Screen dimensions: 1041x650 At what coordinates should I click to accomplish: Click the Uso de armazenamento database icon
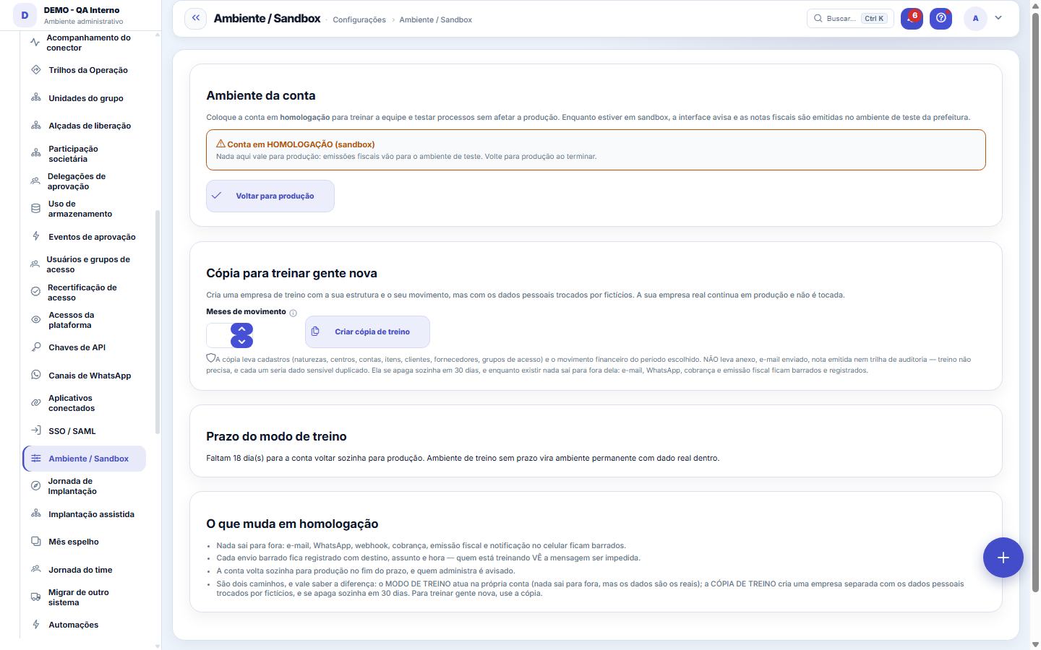[36, 208]
